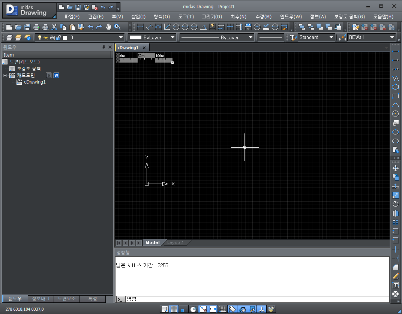Image resolution: width=402 pixels, height=314 pixels.
Task: Open the layer manager stack icon
Action: (x=9, y=37)
